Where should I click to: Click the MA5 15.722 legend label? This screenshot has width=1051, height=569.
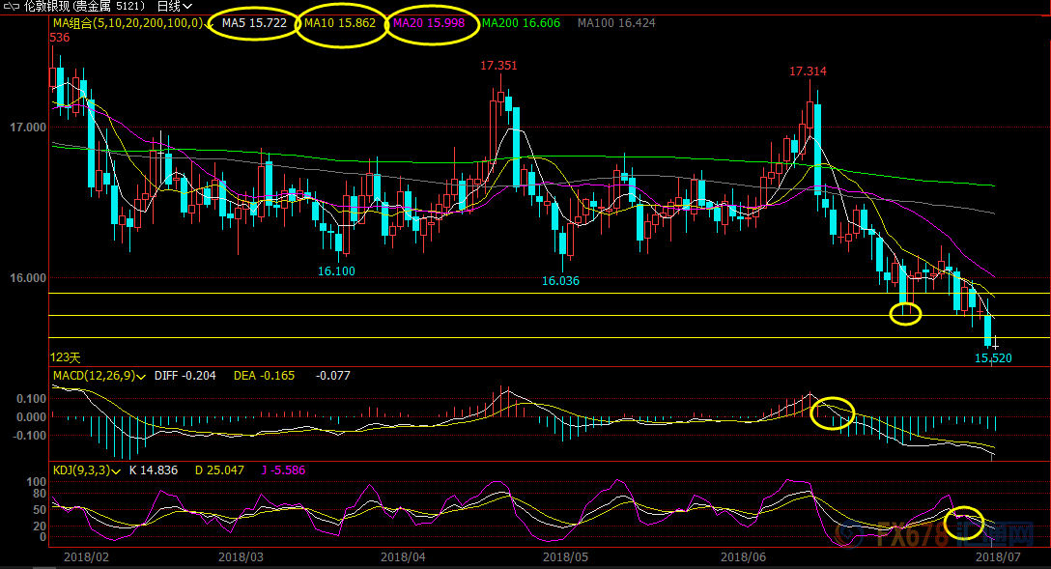[253, 22]
